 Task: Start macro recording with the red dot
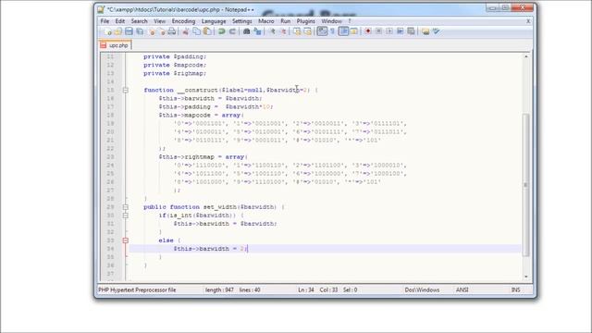368,31
